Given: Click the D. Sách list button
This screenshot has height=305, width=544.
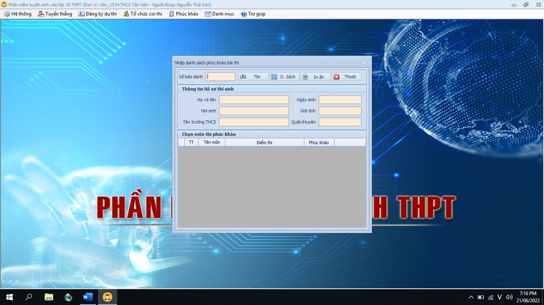Looking at the screenshot, I should click(284, 77).
